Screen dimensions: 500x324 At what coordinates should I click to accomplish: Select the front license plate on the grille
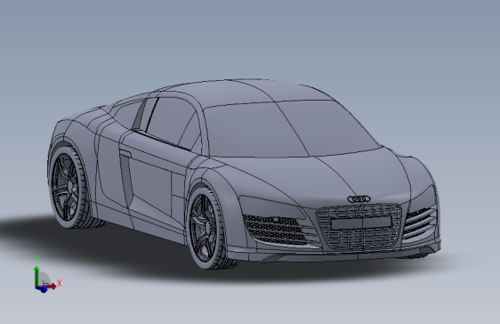pos(361,223)
